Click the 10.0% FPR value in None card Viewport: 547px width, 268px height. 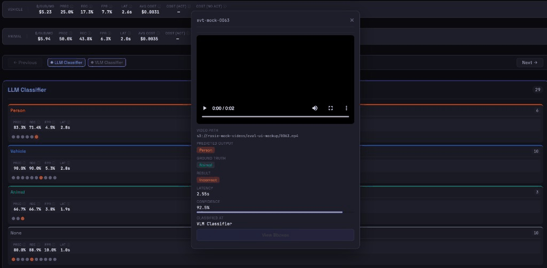(50, 250)
